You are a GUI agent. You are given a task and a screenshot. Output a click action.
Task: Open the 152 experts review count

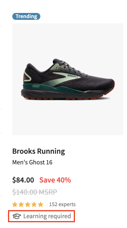pyautogui.click(x=62, y=204)
